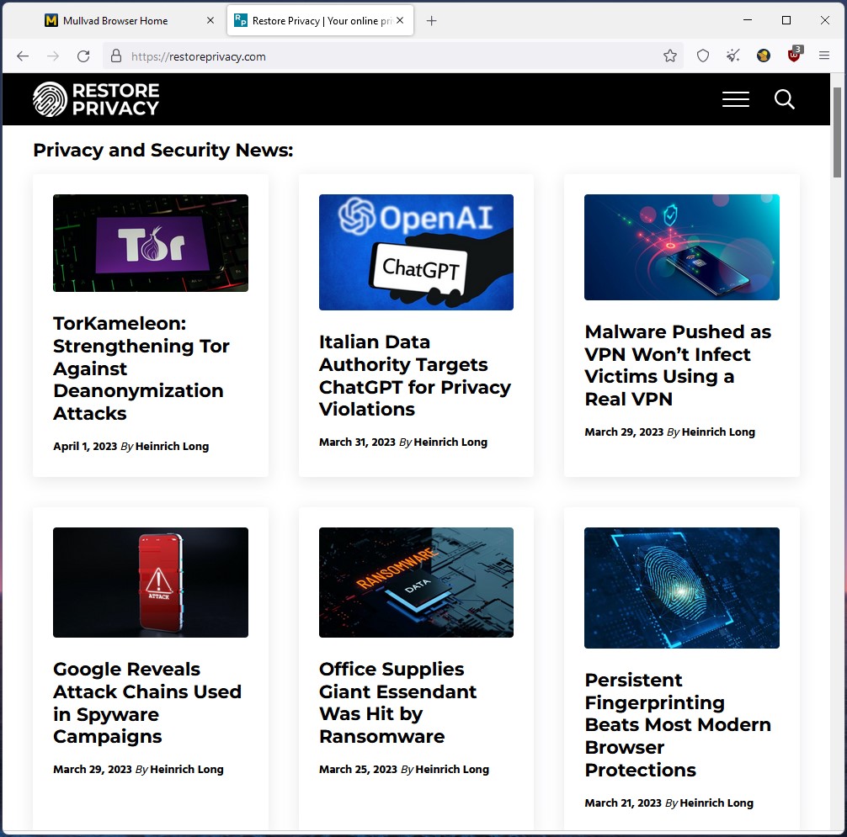Open Malware Pushed as VPN article
The width and height of the screenshot is (847, 837).
coord(678,365)
